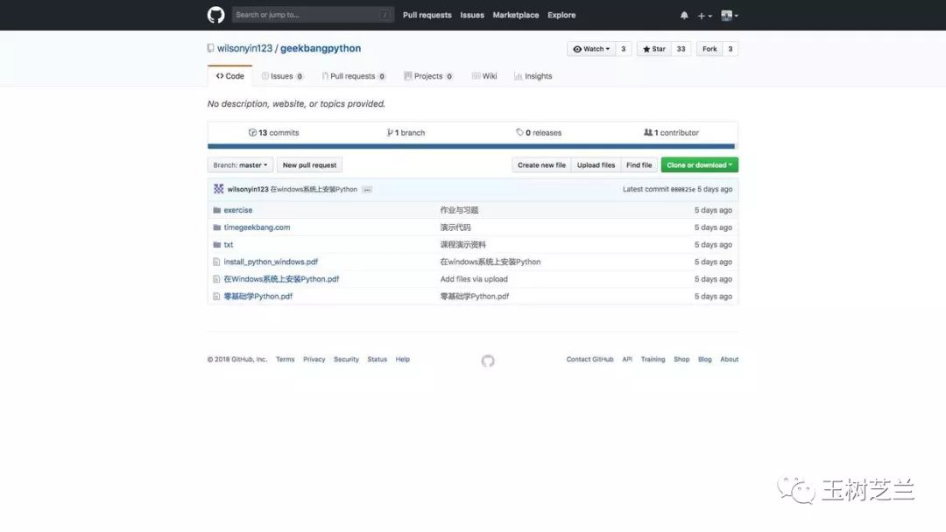Open Blog footer link
946x532 pixels.
[x=704, y=359]
